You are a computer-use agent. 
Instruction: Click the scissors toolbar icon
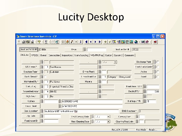81,42
